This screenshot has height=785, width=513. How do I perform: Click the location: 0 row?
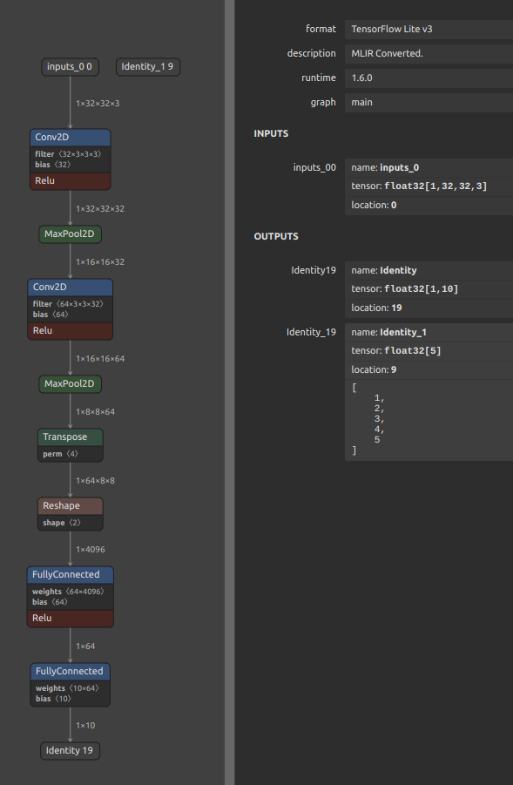coord(429,206)
